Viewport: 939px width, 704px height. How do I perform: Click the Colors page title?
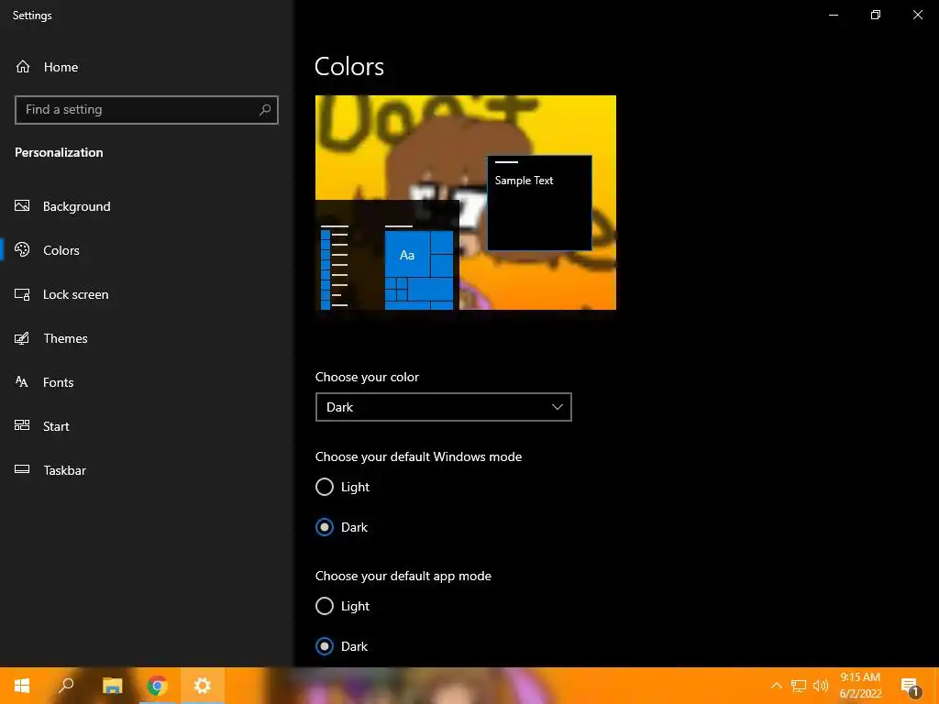349,66
